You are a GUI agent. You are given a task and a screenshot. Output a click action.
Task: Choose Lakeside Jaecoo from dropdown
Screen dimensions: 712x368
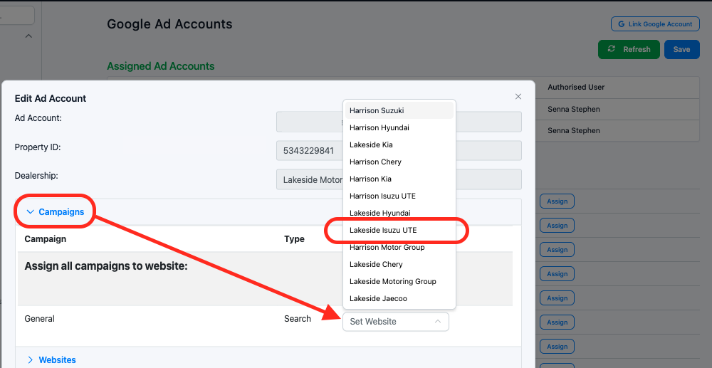point(378,299)
